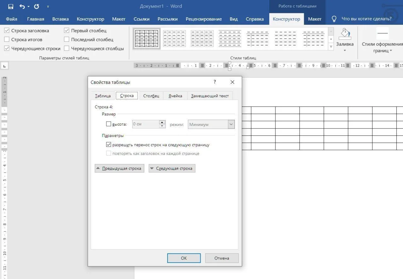Toggle Строка заголовка checkbox
This screenshot has width=403, height=279.
[7, 30]
